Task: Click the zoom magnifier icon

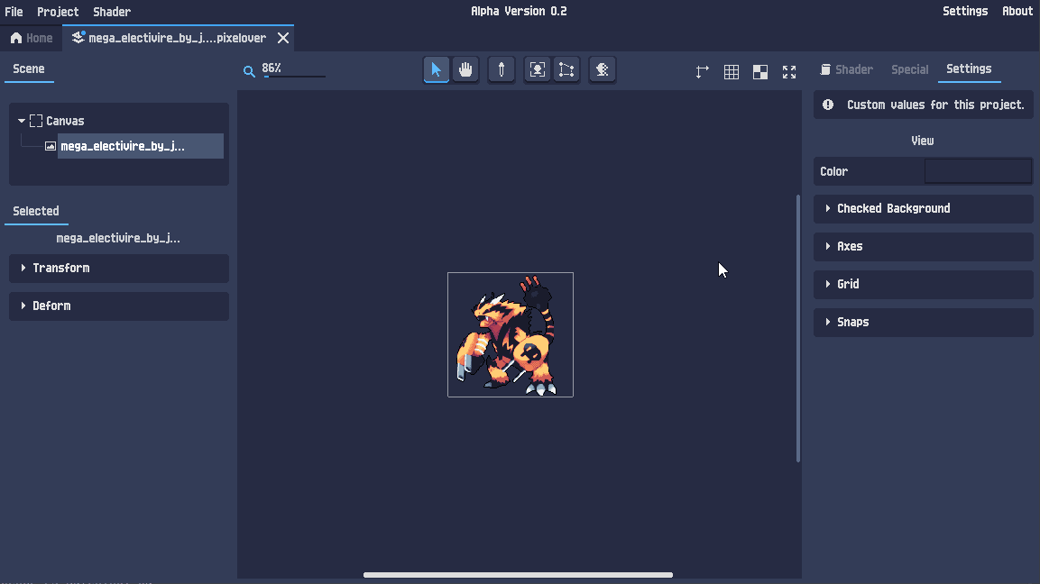Action: point(249,71)
